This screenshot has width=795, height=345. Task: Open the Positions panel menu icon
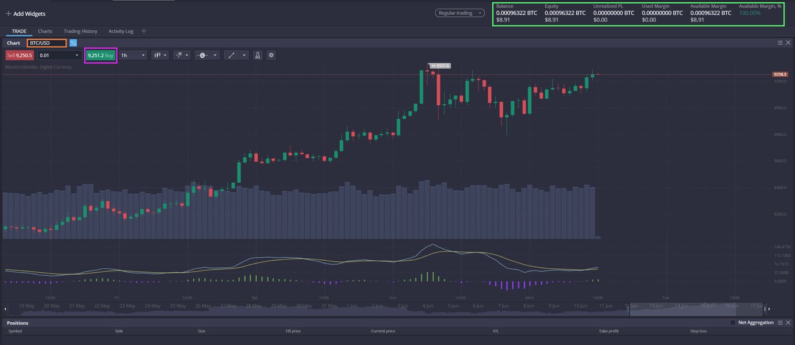click(x=780, y=322)
